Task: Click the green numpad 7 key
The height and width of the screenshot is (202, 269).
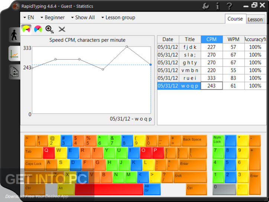Action: 218,153
